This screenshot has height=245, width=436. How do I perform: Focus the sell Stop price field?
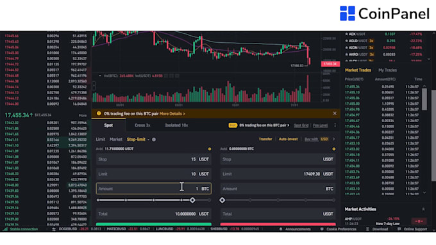(x=278, y=159)
